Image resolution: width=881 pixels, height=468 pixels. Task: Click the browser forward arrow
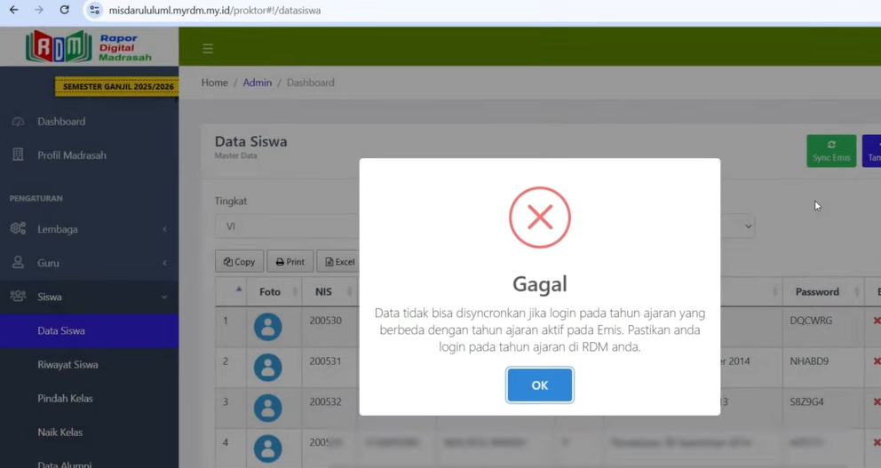tap(39, 10)
